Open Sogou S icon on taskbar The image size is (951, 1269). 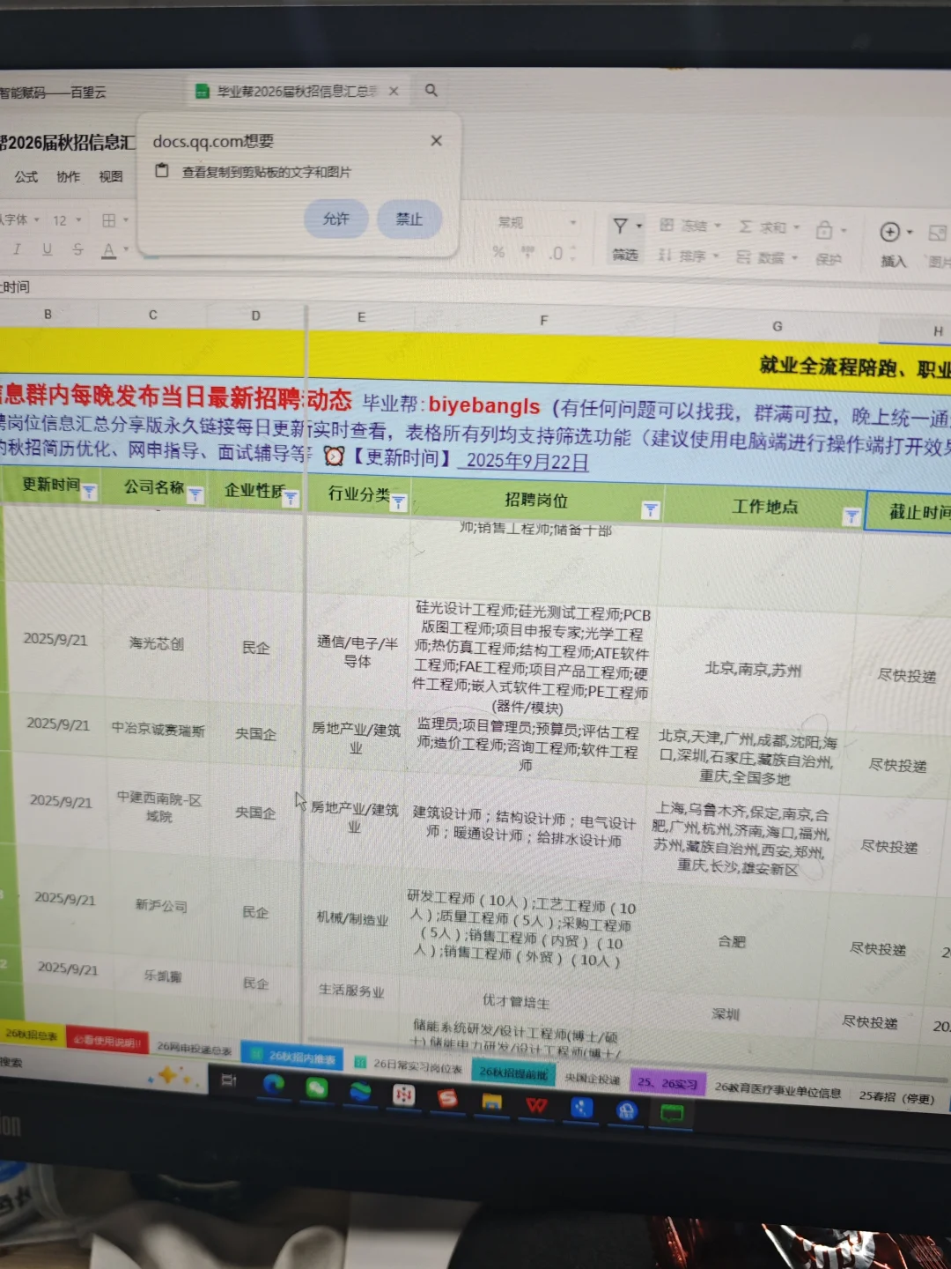[x=447, y=1098]
